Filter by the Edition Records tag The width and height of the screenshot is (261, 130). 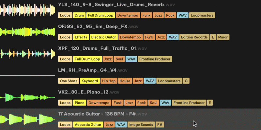[194, 37]
